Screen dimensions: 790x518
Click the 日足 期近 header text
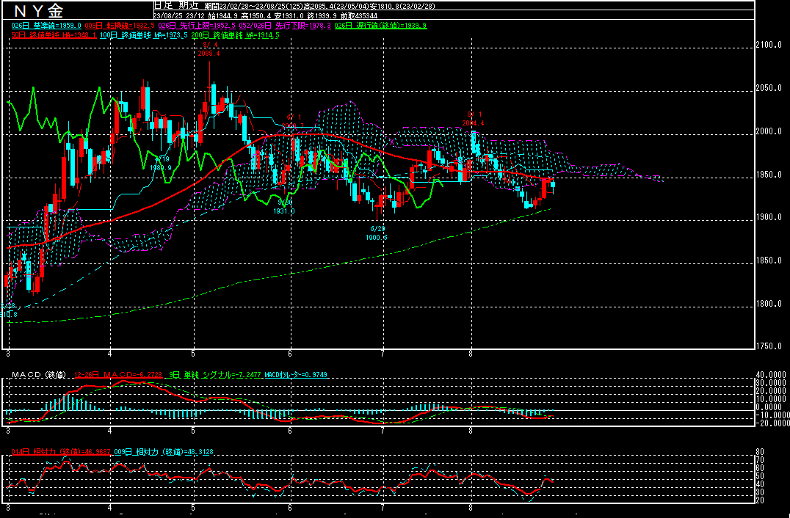click(x=176, y=6)
